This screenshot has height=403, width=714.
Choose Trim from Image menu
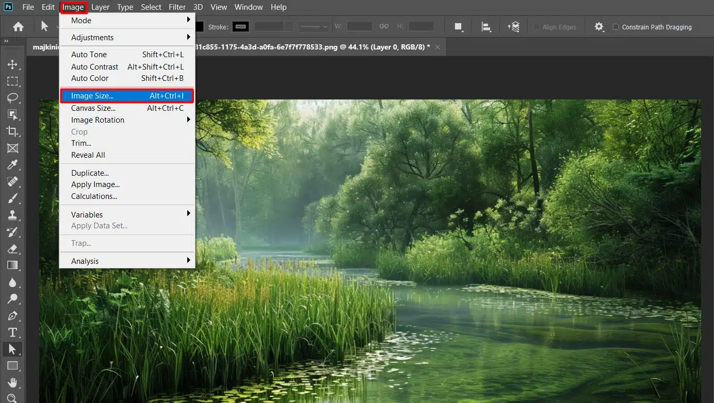click(x=127, y=143)
